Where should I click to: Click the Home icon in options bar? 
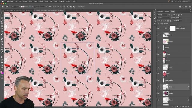(3, 7)
